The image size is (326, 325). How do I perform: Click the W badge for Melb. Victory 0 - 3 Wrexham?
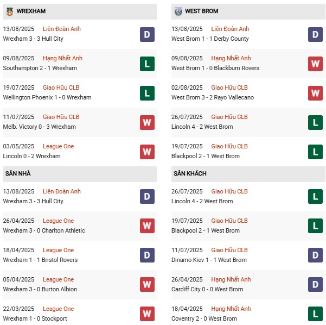pos(147,122)
